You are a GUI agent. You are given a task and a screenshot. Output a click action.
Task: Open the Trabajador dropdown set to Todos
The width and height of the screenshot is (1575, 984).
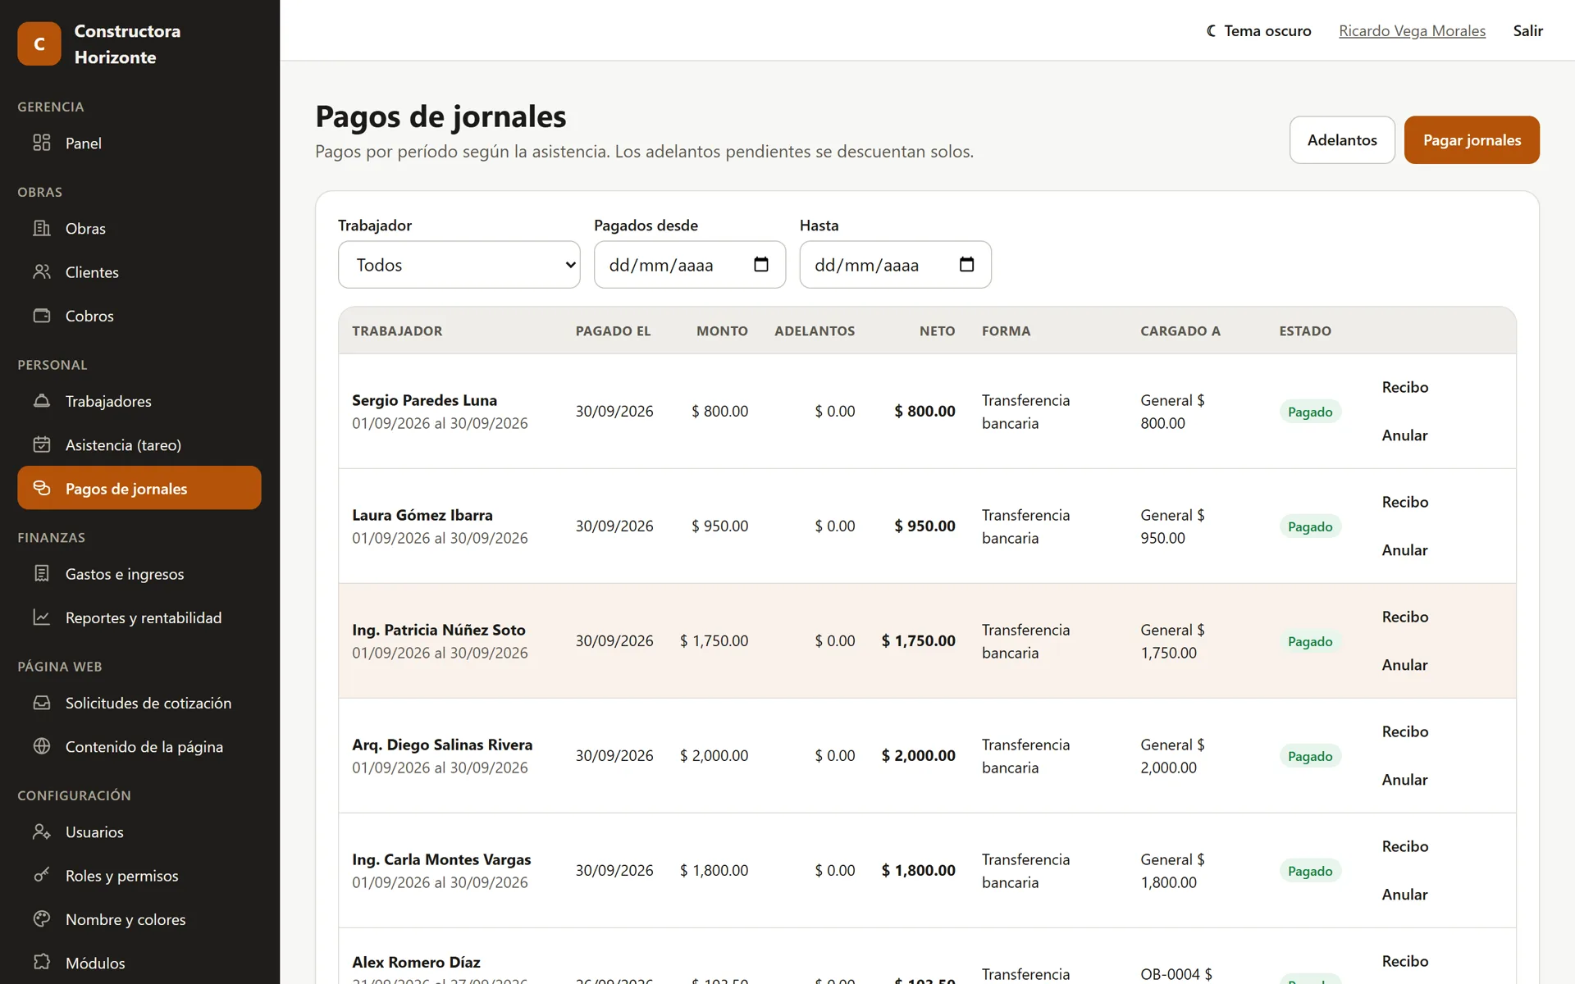pyautogui.click(x=459, y=264)
